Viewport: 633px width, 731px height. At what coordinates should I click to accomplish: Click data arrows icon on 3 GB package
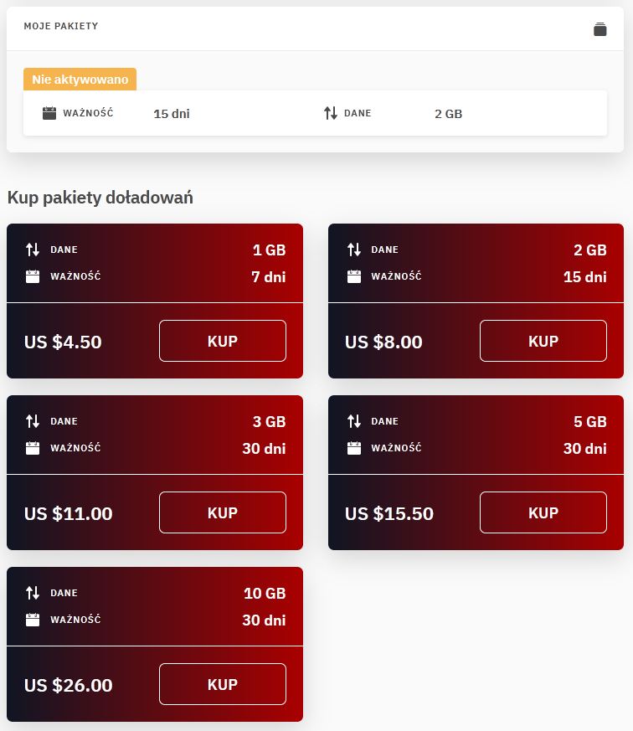pos(33,421)
